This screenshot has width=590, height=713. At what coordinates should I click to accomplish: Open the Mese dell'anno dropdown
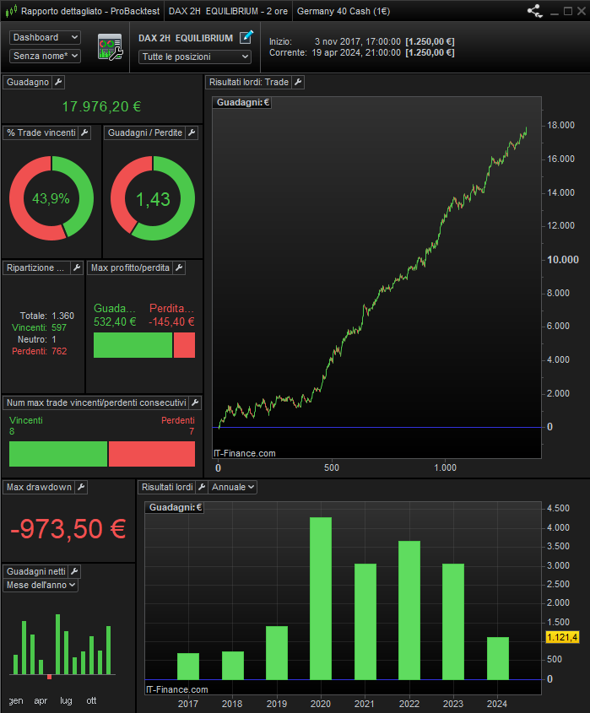[x=41, y=586]
